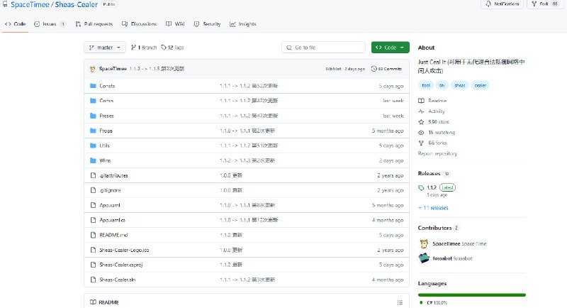Image resolution: width=567 pixels, height=308 pixels.
Task: View the 15 watching link
Action: point(437,133)
